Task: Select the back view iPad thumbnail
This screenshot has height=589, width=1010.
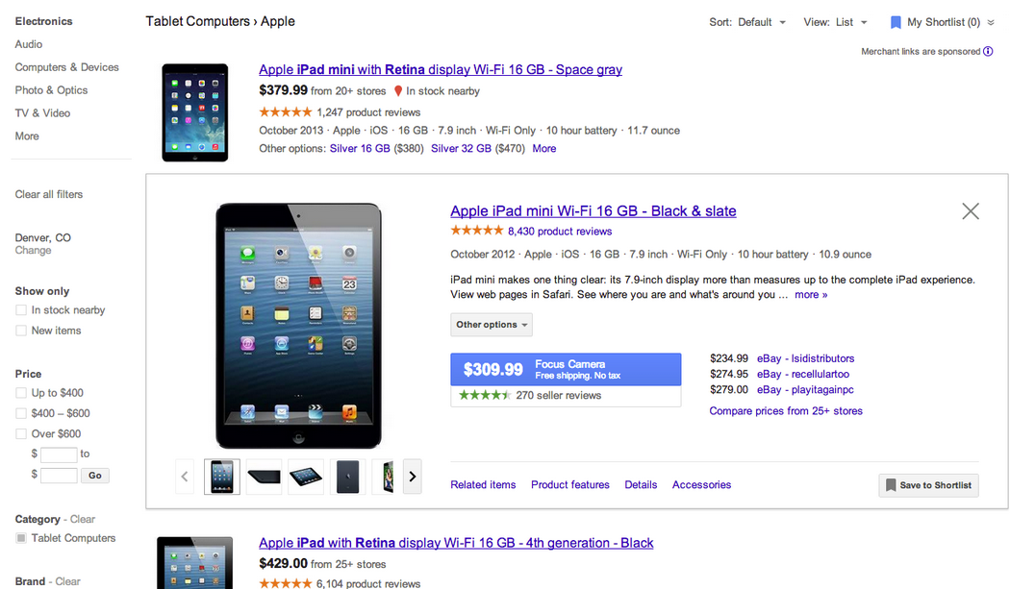Action: pyautogui.click(x=348, y=477)
